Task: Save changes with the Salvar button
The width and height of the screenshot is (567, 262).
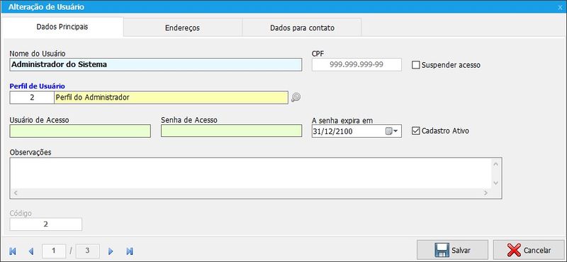Action: pos(452,250)
